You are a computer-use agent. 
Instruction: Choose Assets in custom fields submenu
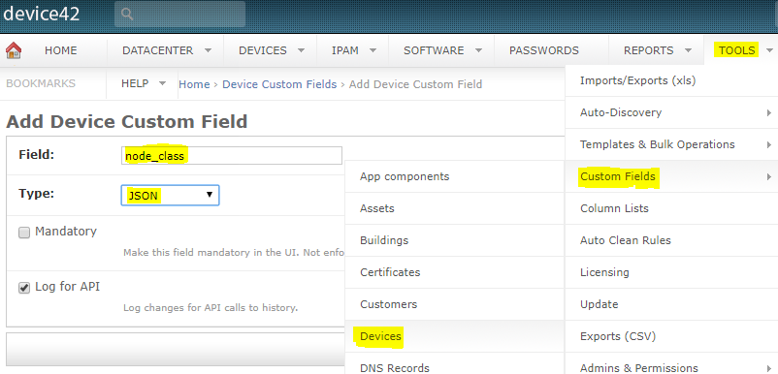coord(455,208)
